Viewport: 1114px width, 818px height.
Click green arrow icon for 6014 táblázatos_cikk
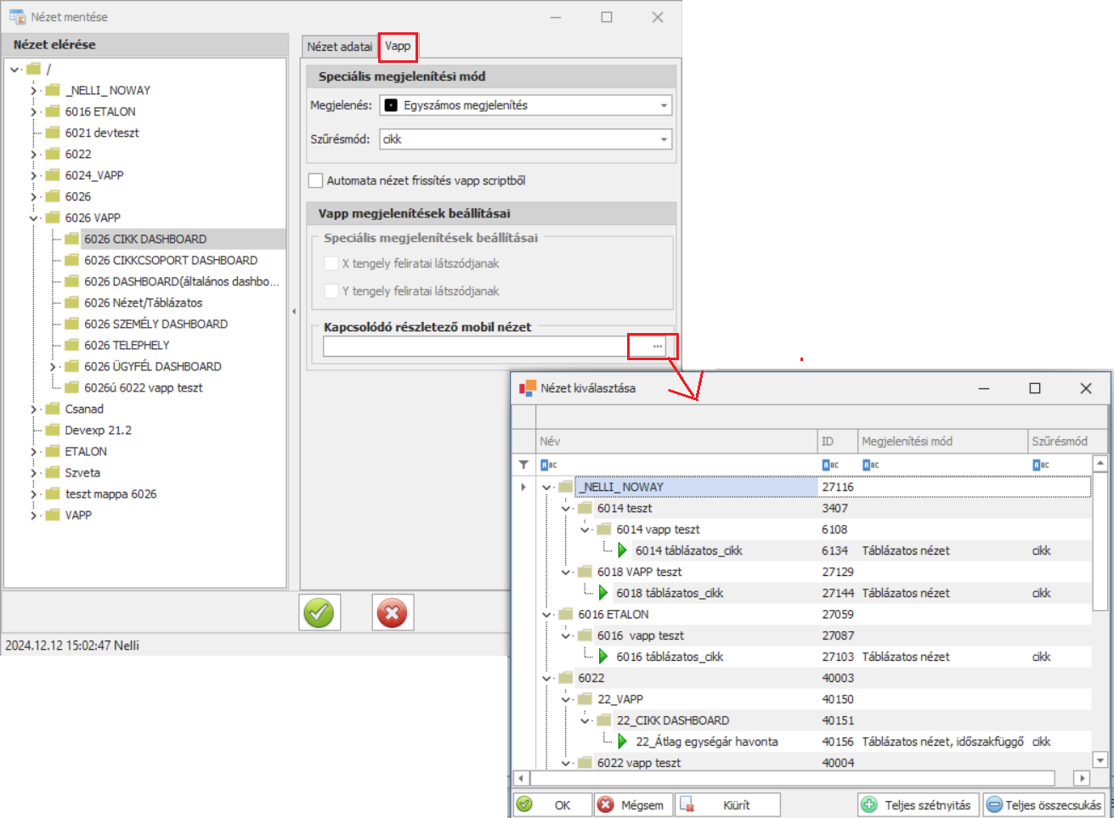pyautogui.click(x=622, y=550)
